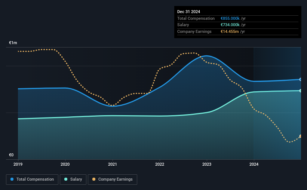Screen dimensions: 307x190
Task: Click the €0 y-axis label
Action: [11, 155]
